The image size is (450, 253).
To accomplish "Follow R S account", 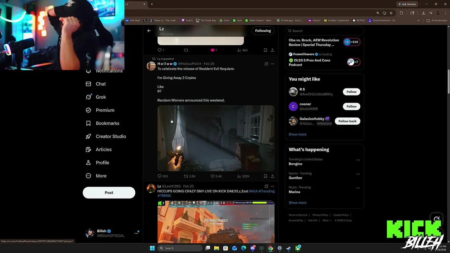I will click(352, 92).
